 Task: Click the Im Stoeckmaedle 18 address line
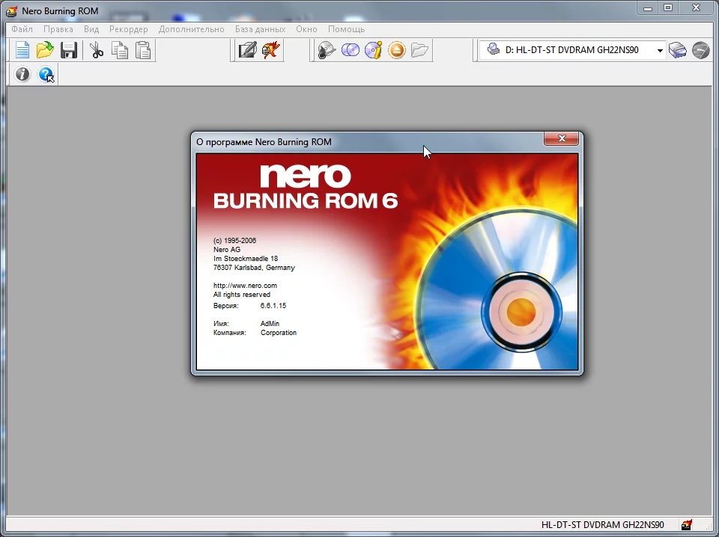point(246,258)
